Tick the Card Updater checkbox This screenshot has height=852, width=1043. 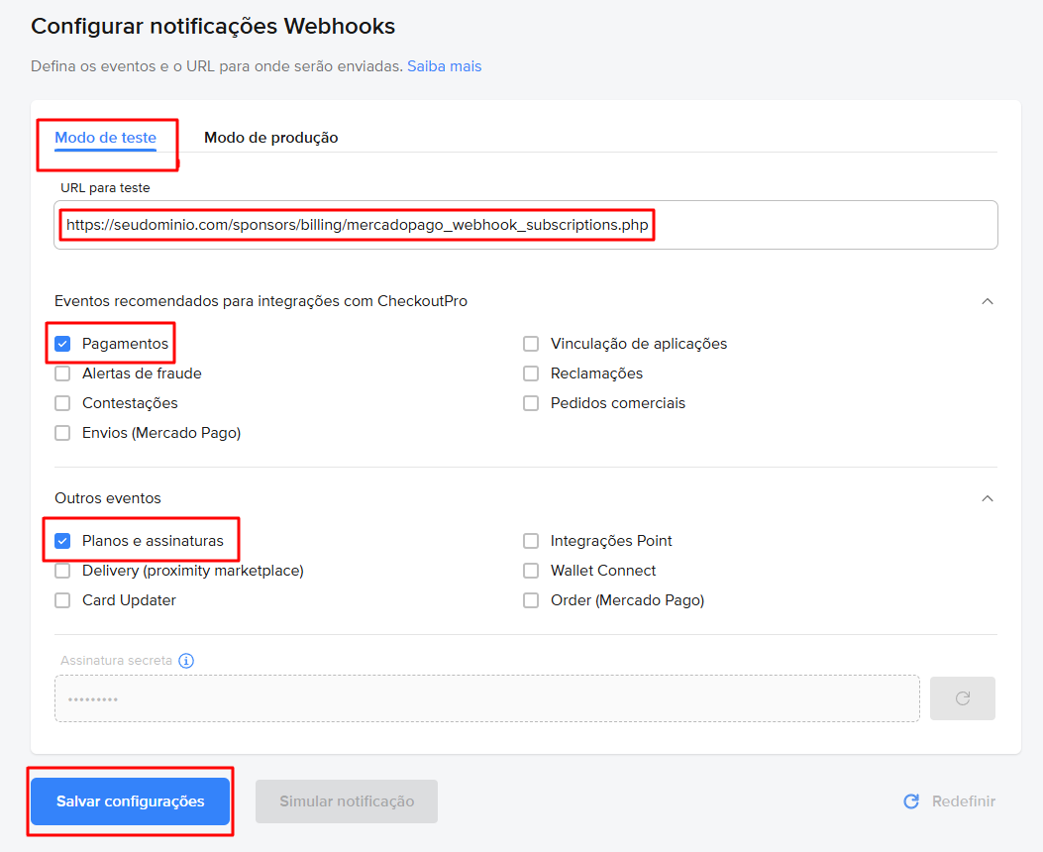coord(63,600)
